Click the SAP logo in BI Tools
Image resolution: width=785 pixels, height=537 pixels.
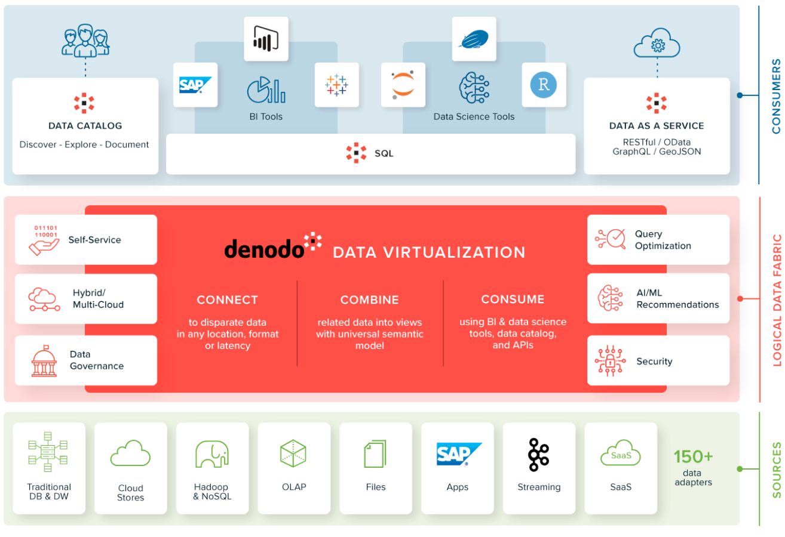195,85
